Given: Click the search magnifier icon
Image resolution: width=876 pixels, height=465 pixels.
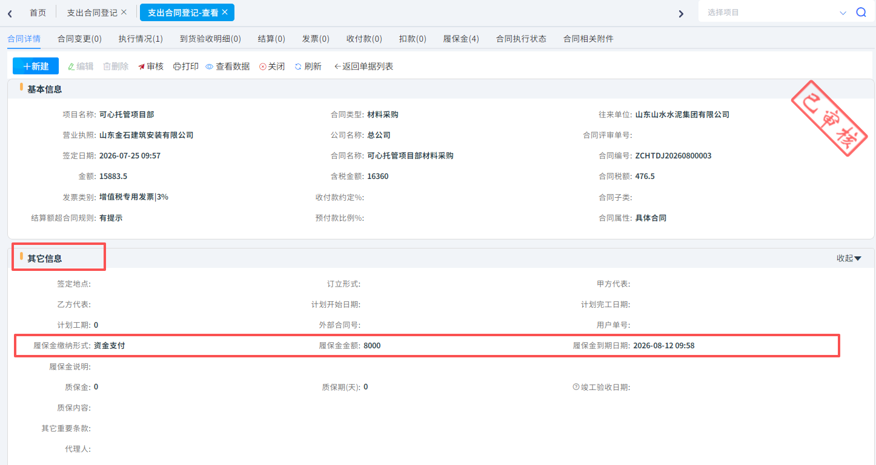Looking at the screenshot, I should [x=861, y=13].
